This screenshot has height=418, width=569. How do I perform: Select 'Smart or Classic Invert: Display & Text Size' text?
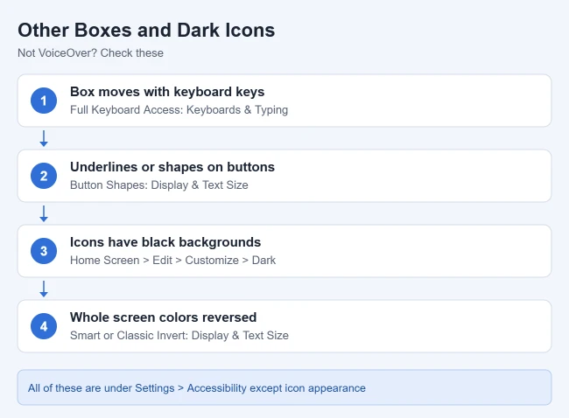pyautogui.click(x=179, y=335)
